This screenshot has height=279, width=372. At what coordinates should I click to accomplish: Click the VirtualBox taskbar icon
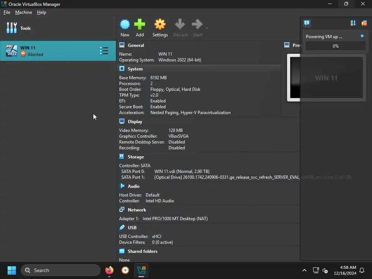tap(141, 270)
